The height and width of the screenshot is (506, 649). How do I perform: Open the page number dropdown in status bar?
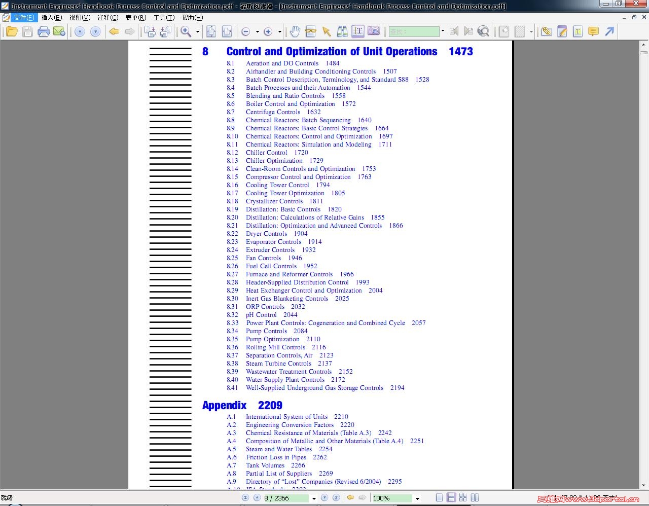tap(314, 498)
